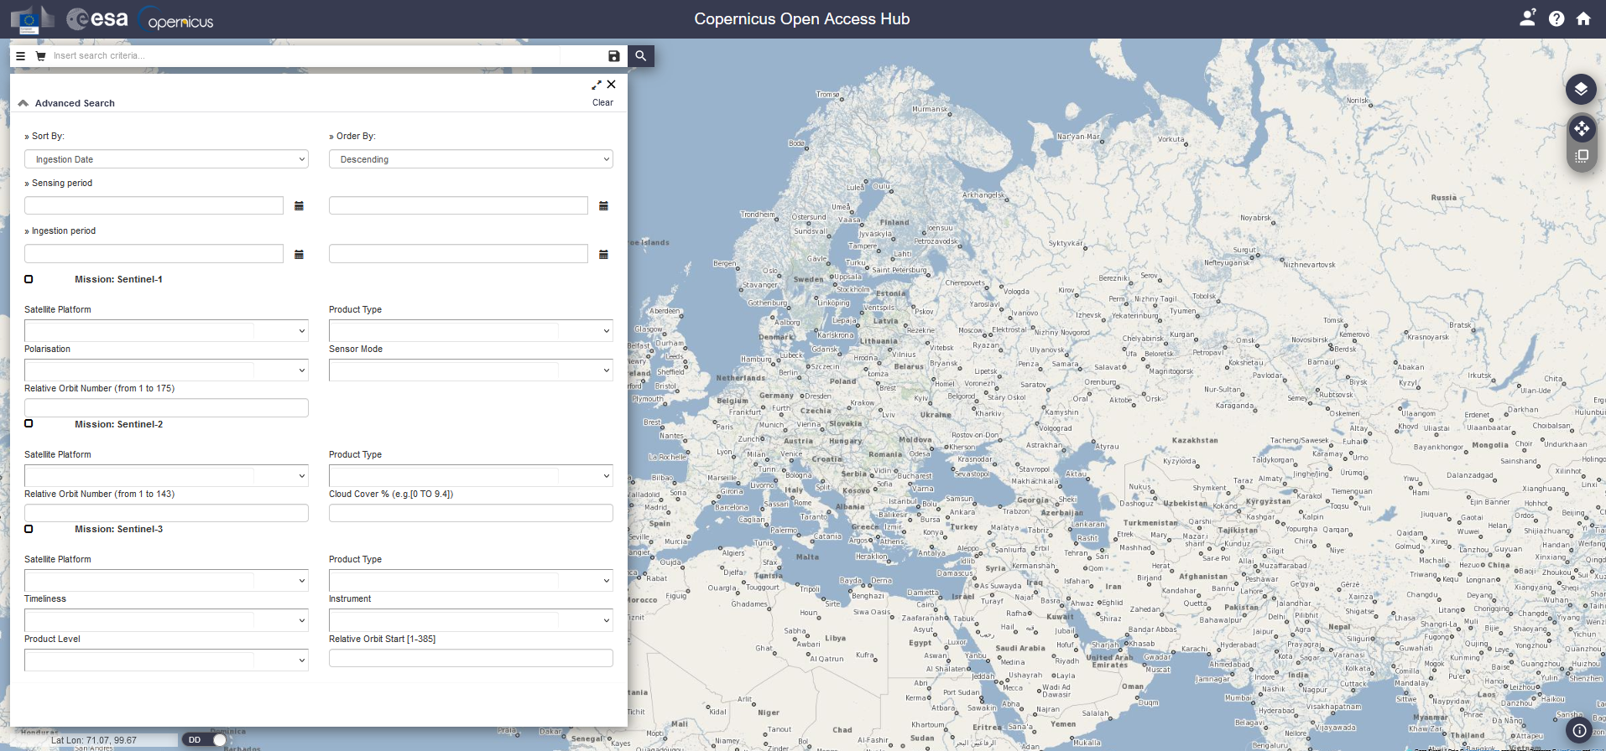Expand the Sentinel-1 Polarisation dropdown

[166, 370]
